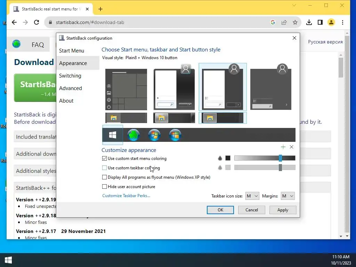The image size is (356, 267).
Task: Select the first flat taskbar style preview
Action: 126,118
